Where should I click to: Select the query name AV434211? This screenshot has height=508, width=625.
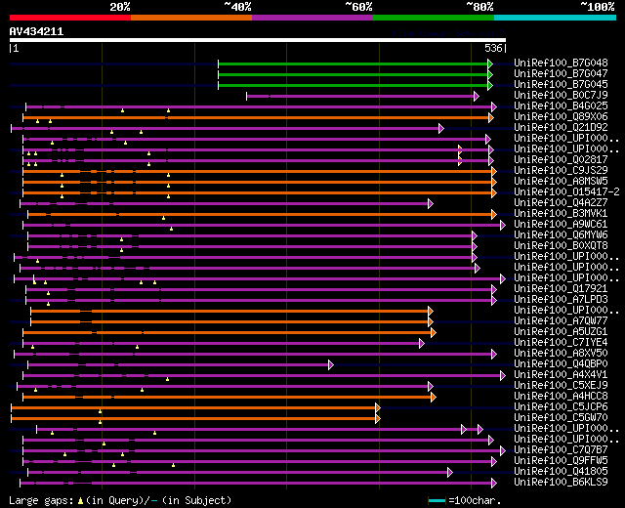tap(36, 31)
